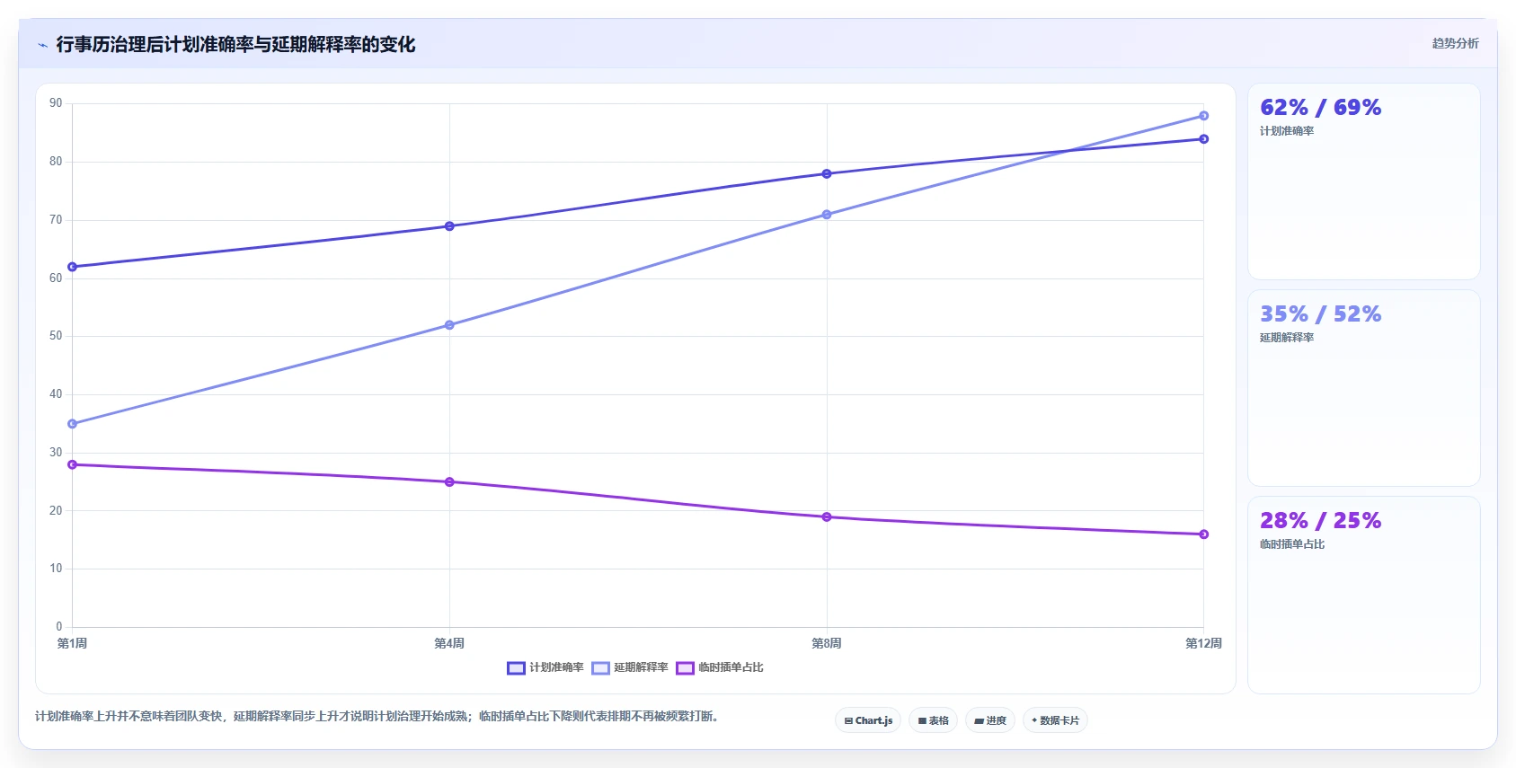1516x768 pixels.
Task: Click the 临时插单占比 legend color box
Action: [x=685, y=667]
